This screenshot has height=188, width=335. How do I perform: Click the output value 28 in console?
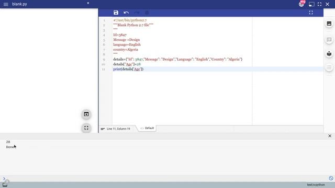pos(8,142)
